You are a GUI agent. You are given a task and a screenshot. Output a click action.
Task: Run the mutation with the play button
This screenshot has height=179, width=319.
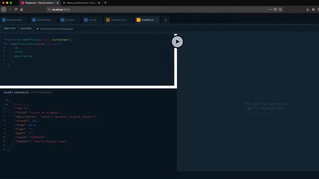(x=177, y=42)
